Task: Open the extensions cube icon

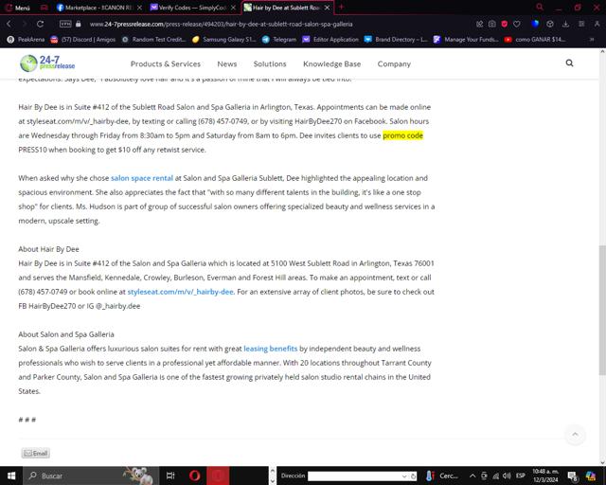Action: [x=550, y=24]
